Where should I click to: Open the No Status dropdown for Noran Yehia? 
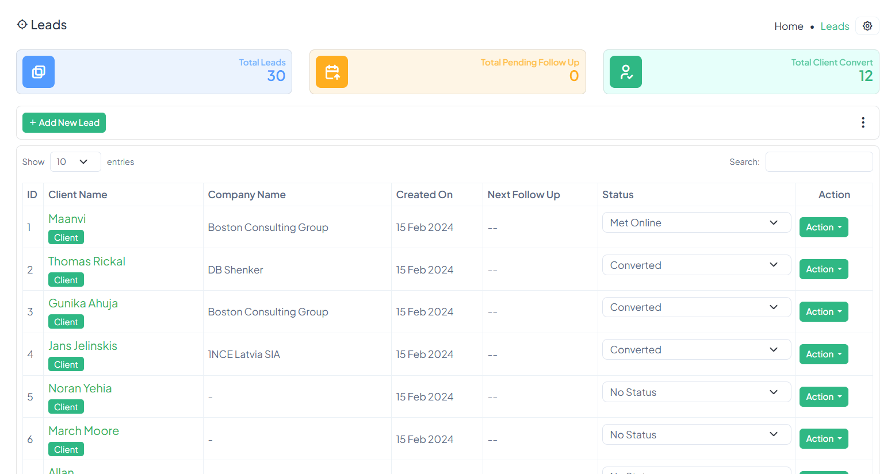pos(696,392)
